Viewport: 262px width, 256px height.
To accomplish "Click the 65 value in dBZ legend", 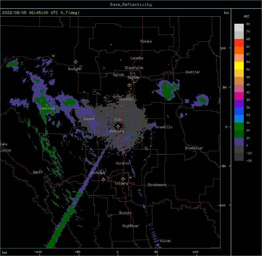I will click(x=248, y=39).
